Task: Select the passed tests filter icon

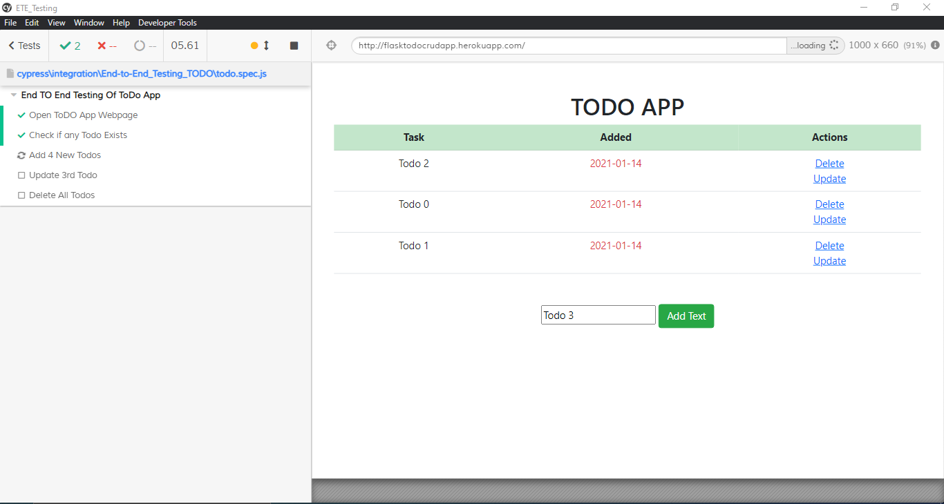Action: tap(65, 45)
